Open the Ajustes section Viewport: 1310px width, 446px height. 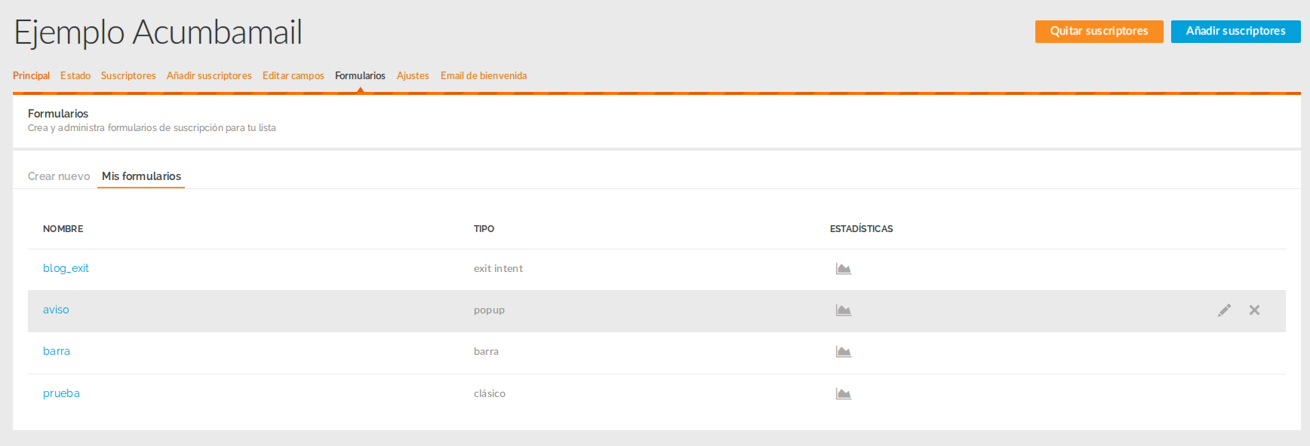[413, 76]
